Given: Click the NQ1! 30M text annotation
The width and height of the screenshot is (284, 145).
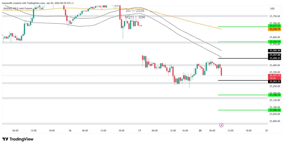Looking at the screenshot, I should 135,17.
